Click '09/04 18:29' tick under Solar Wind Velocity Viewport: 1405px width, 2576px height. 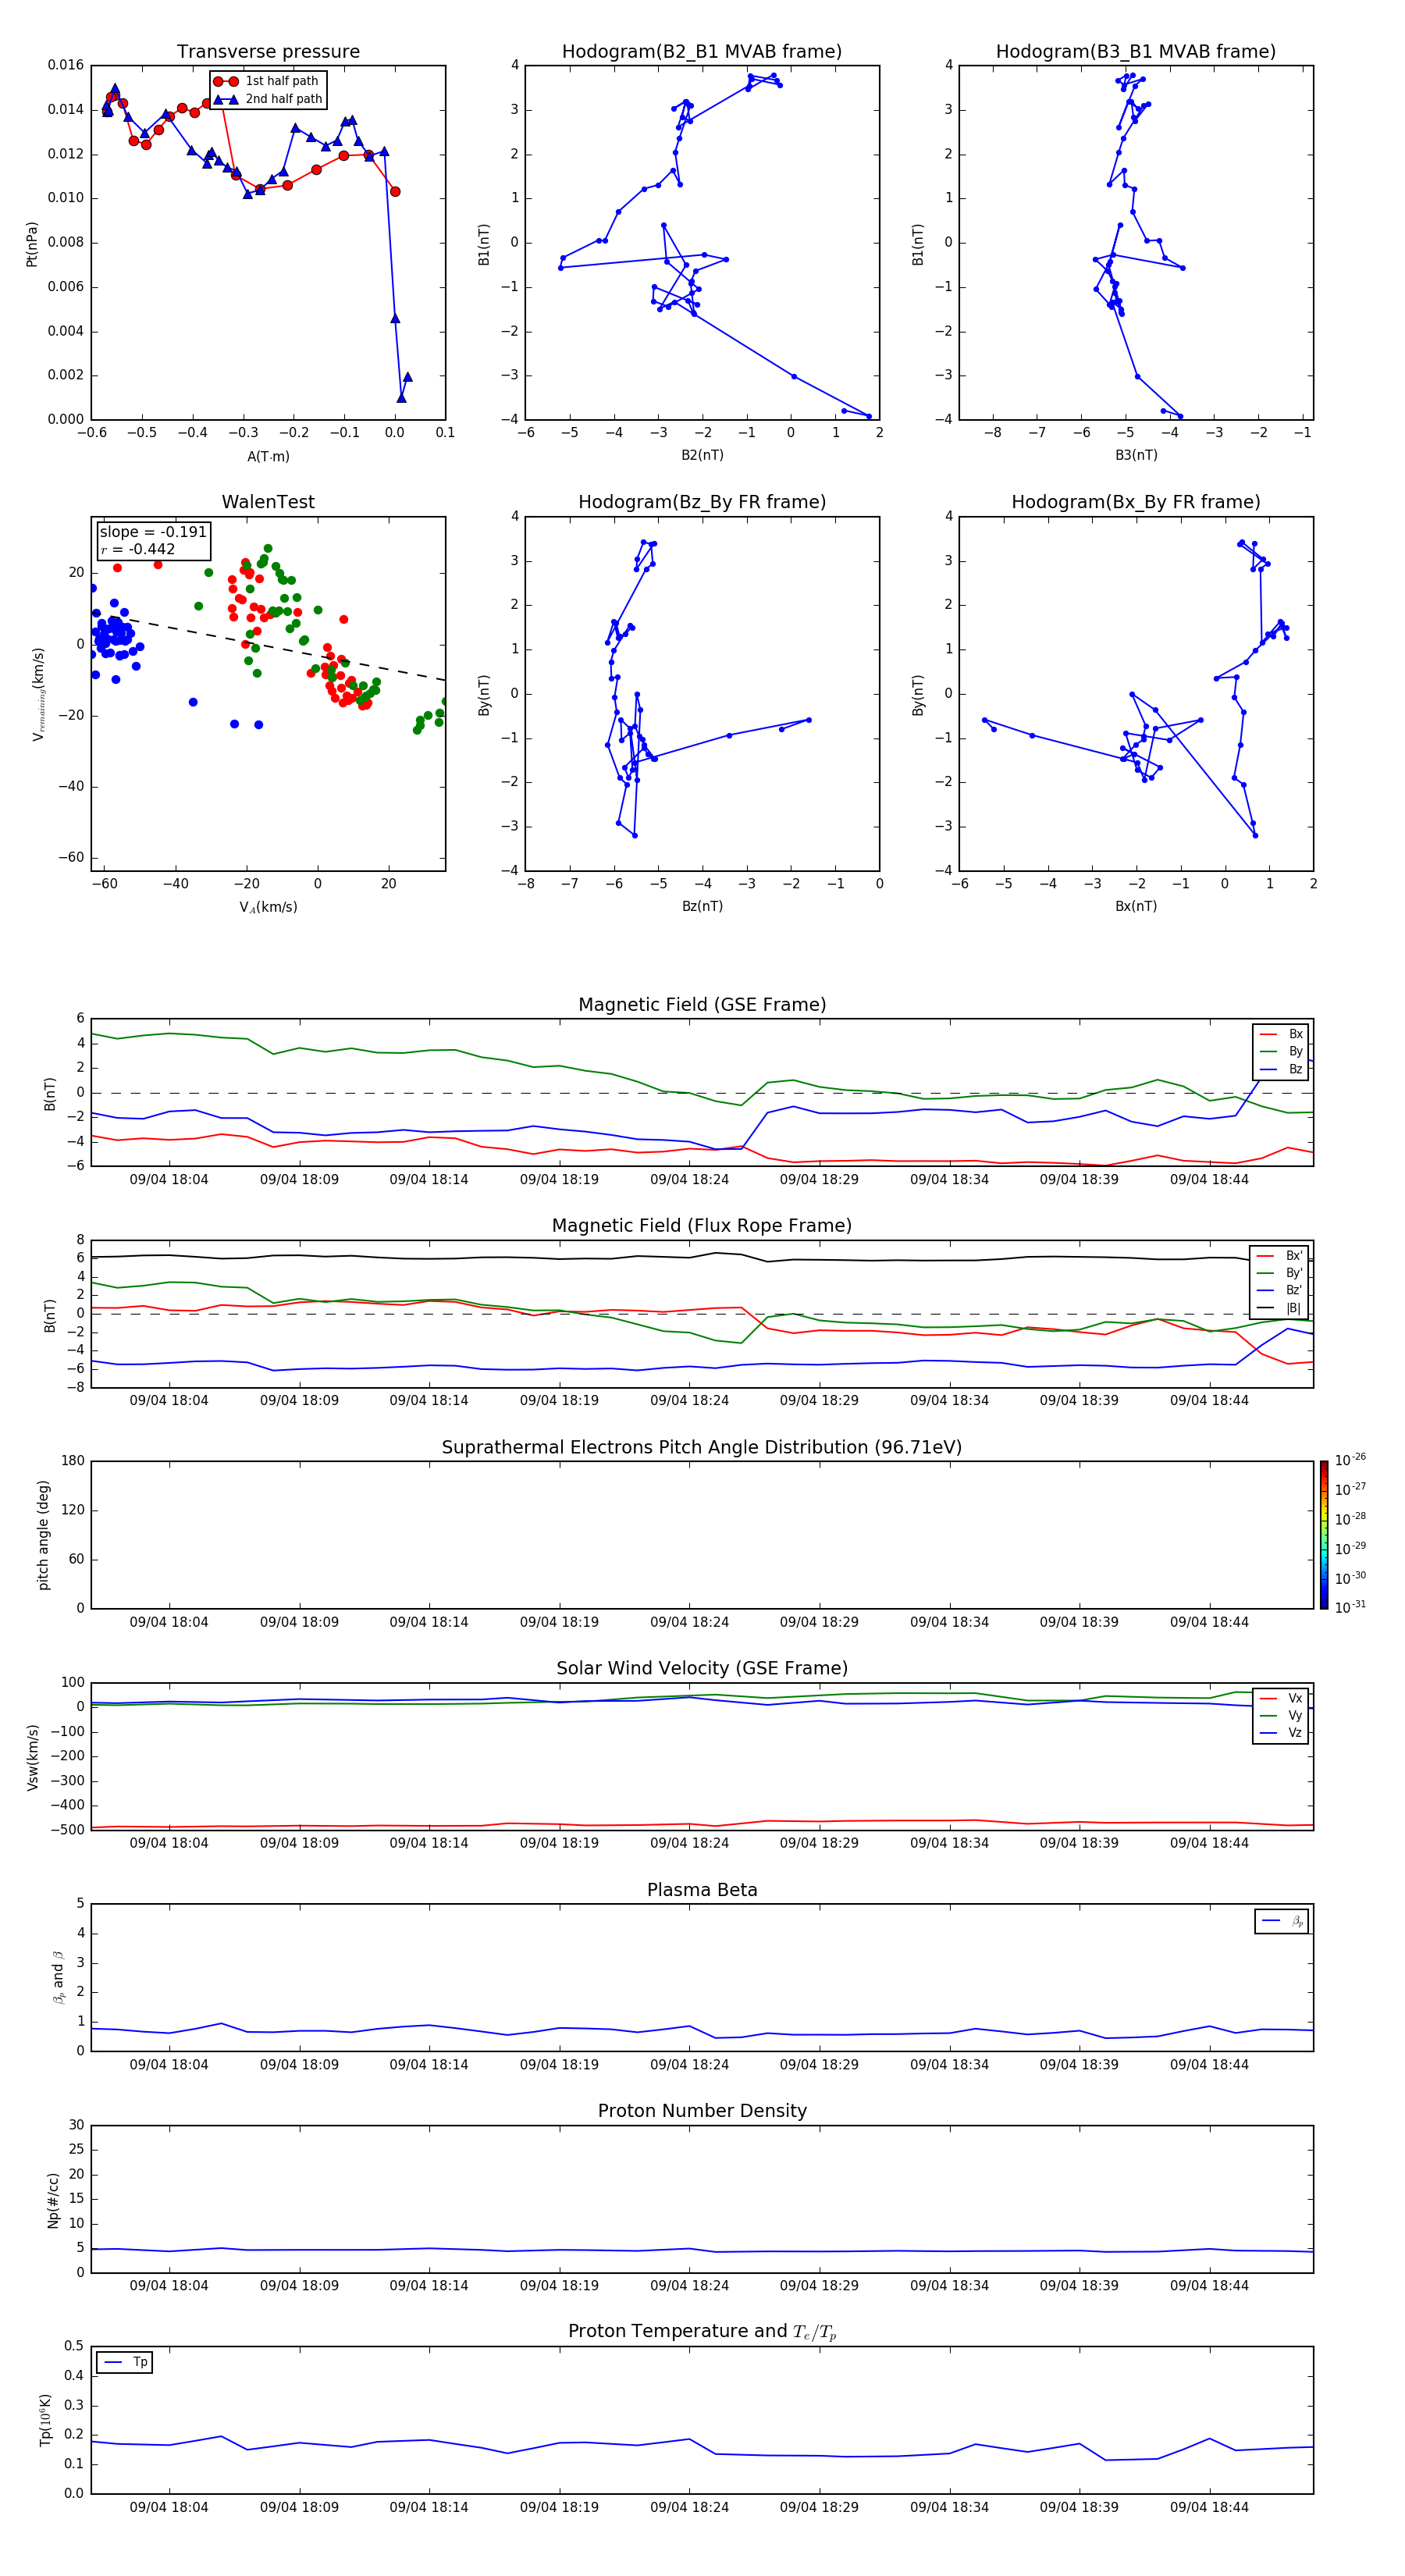819,1843
